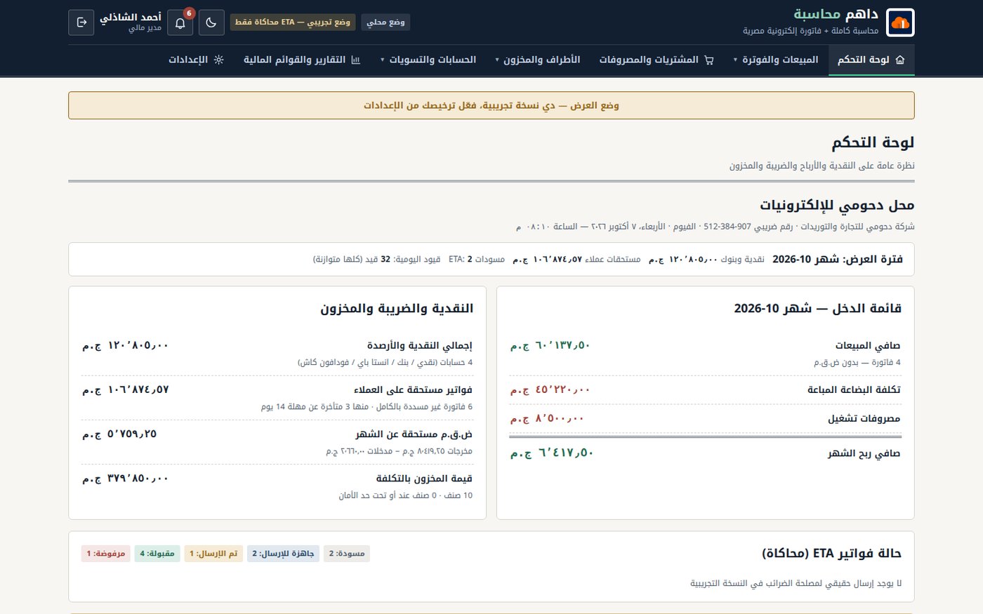Click مصروفات تشغيل amount ٨٬٥٠٠٫٠٠
The height and width of the screenshot is (614, 983).
tap(547, 418)
